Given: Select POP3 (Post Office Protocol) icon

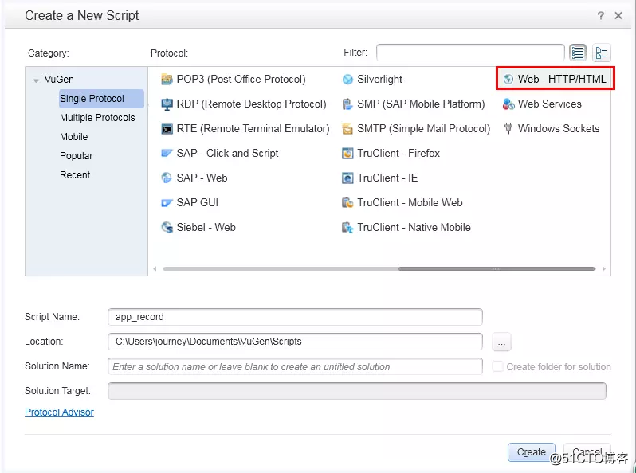Looking at the screenshot, I should click(167, 79).
